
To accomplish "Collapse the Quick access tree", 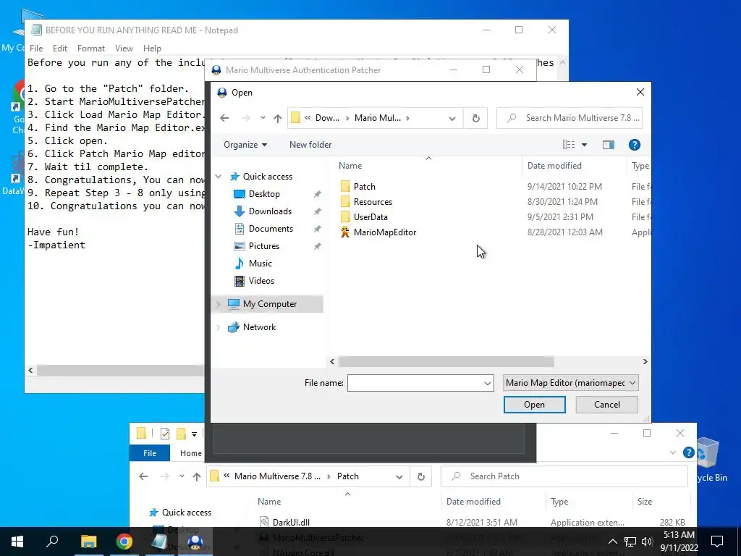I will [x=219, y=177].
